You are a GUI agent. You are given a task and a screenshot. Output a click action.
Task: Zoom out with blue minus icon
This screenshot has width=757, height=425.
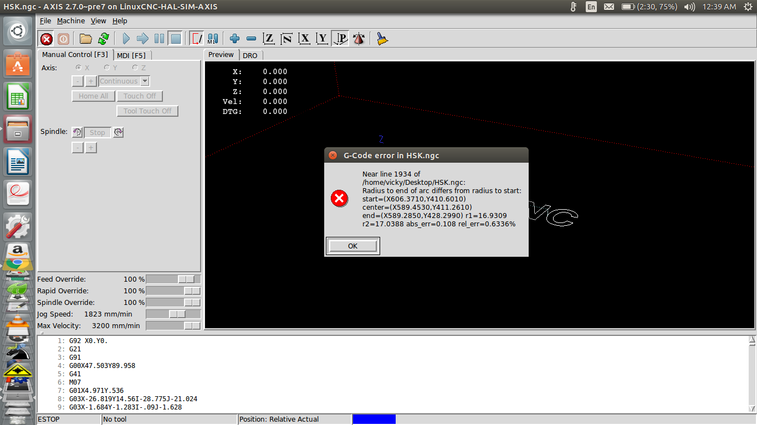251,39
